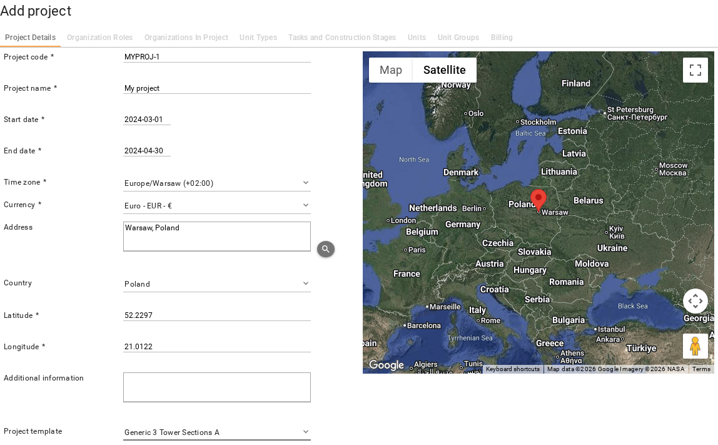The height and width of the screenshot is (445, 718).
Task: Switch map to Map view
Action: coord(391,70)
